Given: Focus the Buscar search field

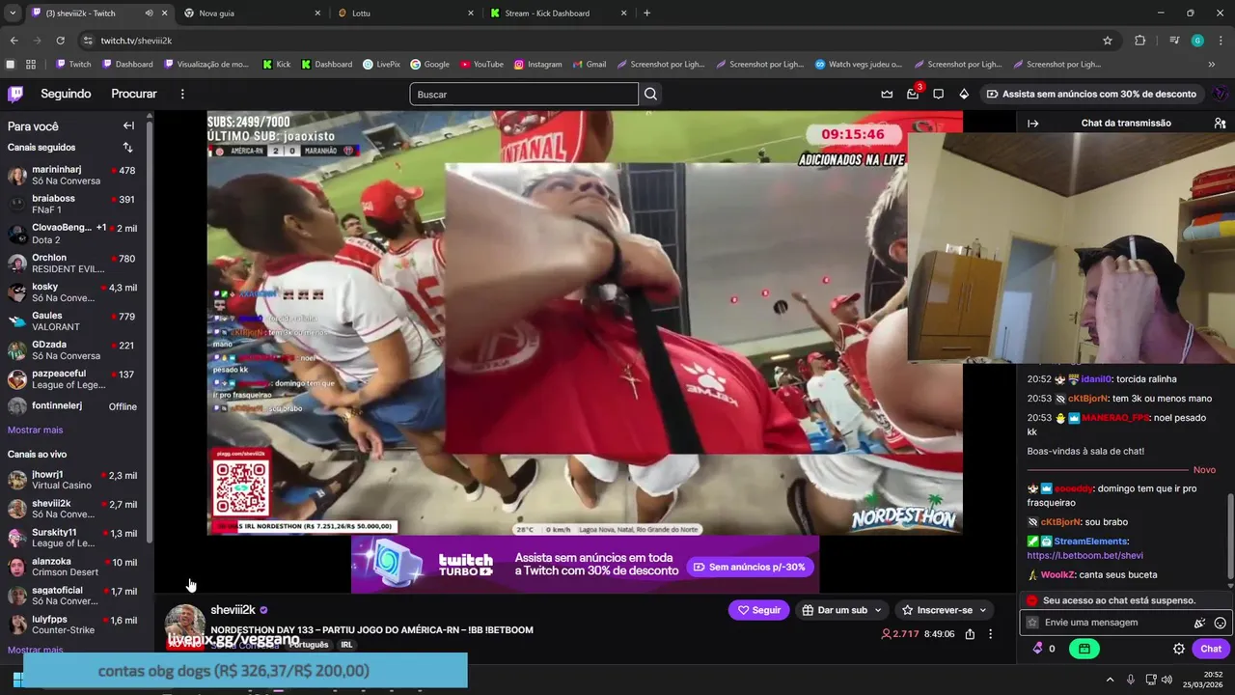Looking at the screenshot, I should (x=524, y=94).
